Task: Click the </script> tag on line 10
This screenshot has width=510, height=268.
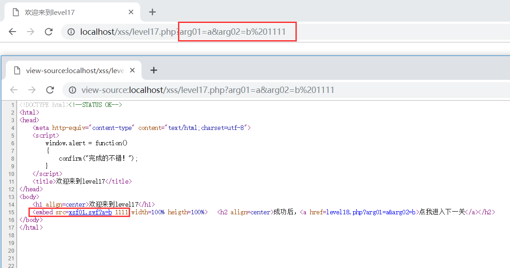Action: 47,174
